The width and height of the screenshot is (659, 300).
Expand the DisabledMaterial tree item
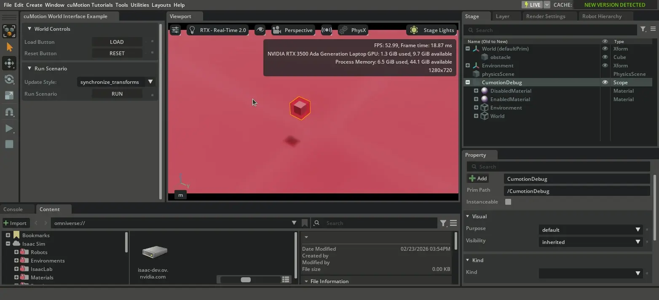(476, 91)
